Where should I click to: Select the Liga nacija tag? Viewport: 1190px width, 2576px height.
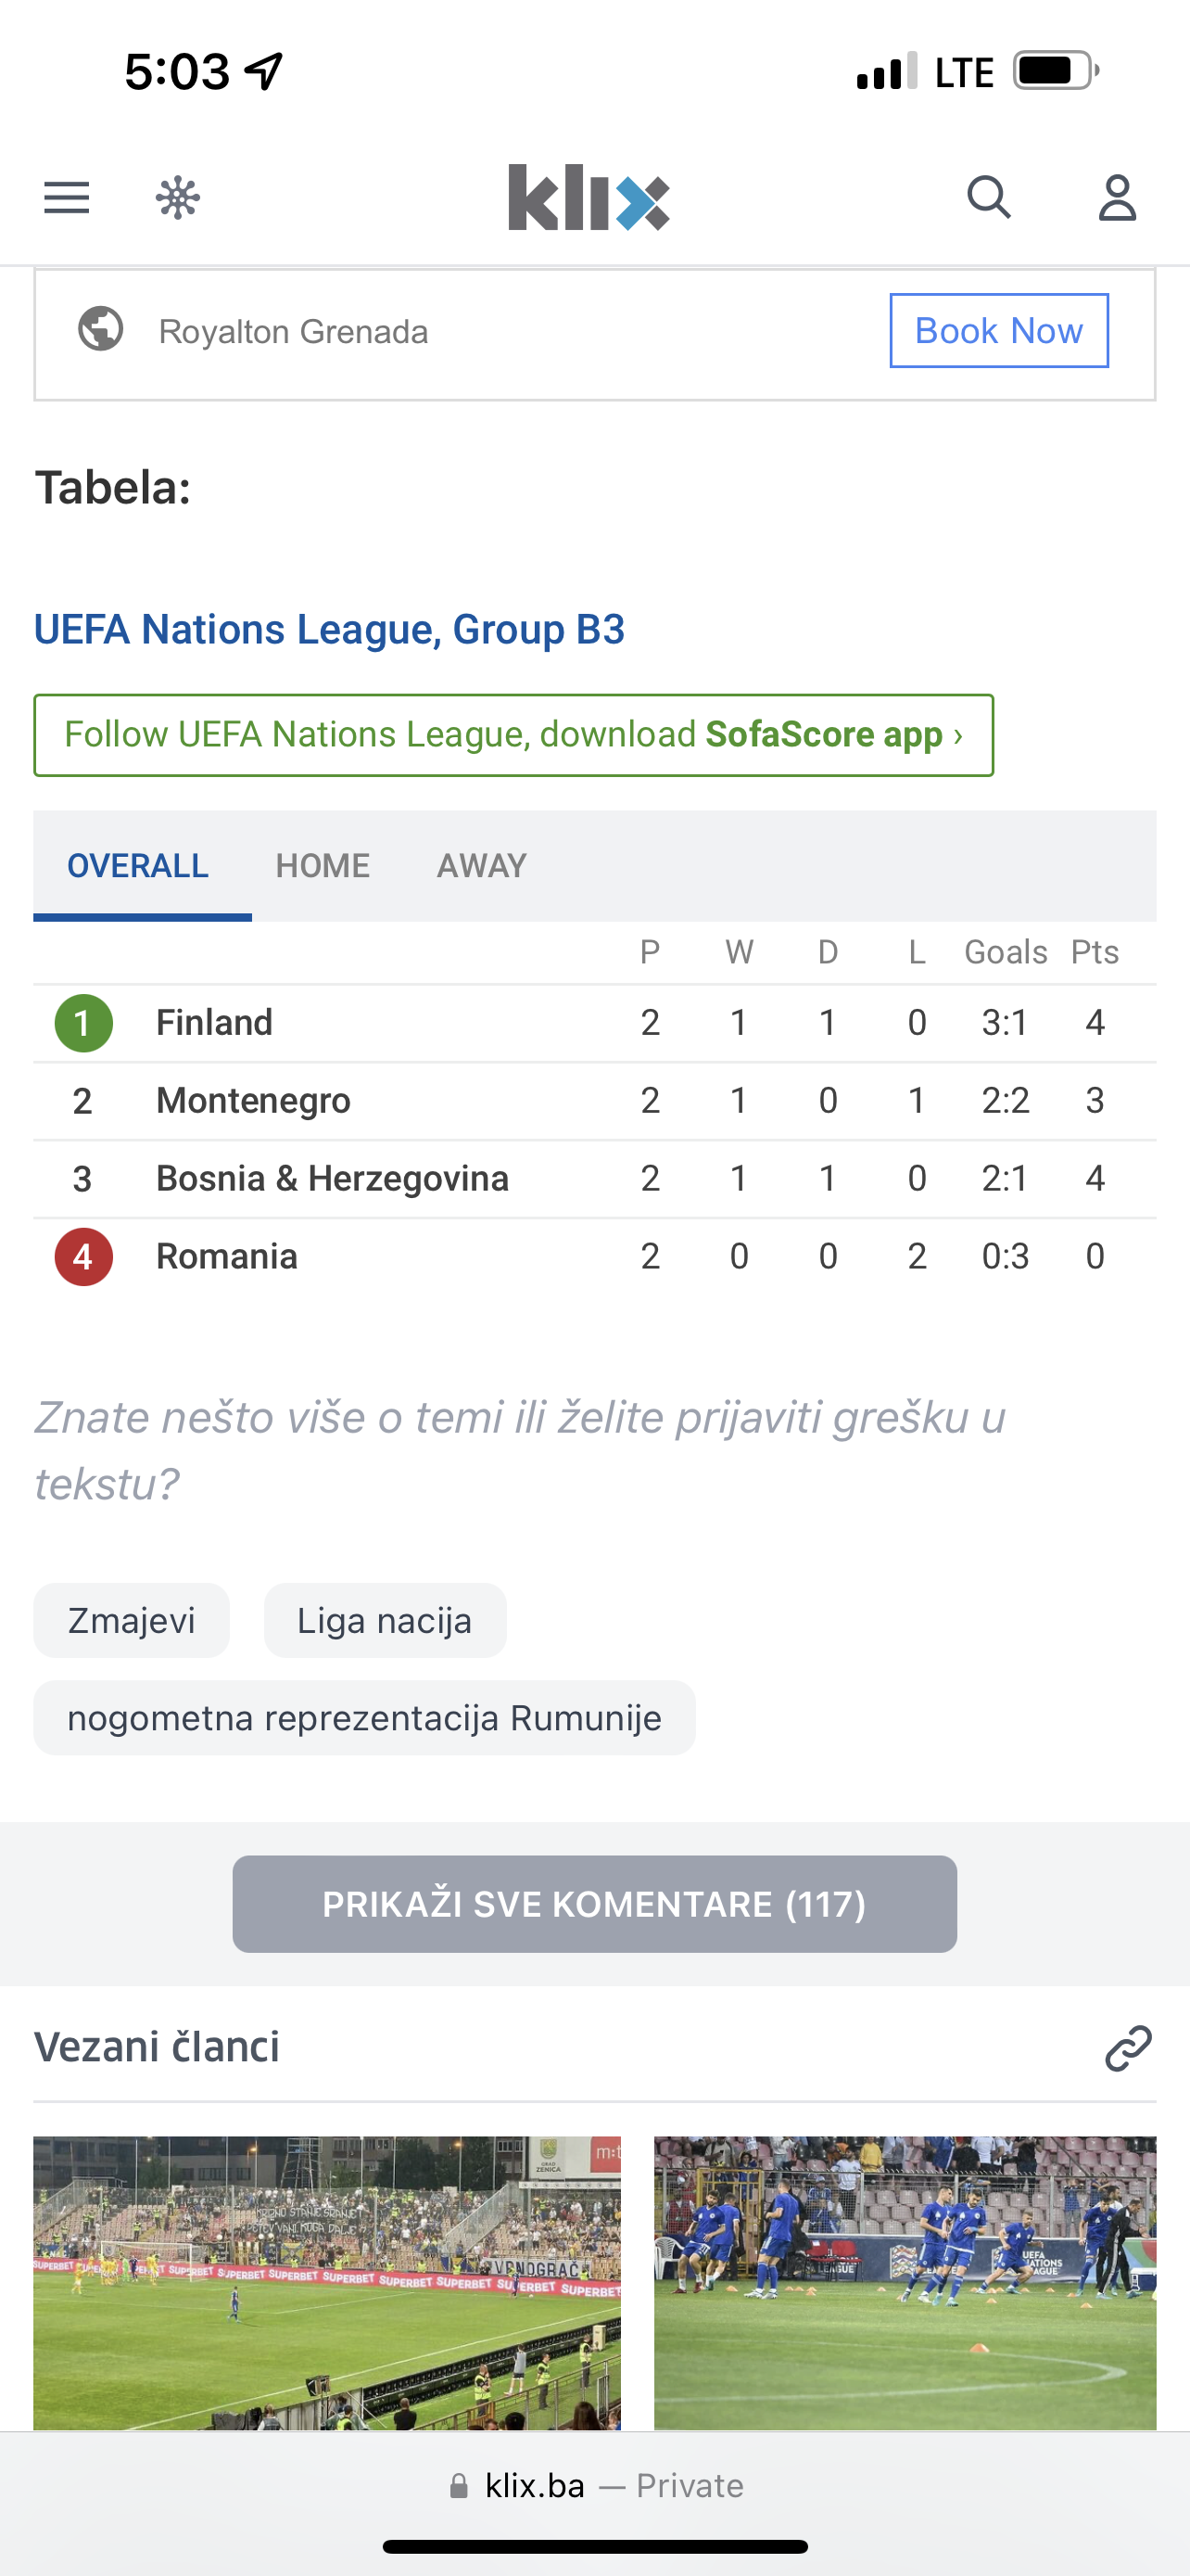[385, 1620]
